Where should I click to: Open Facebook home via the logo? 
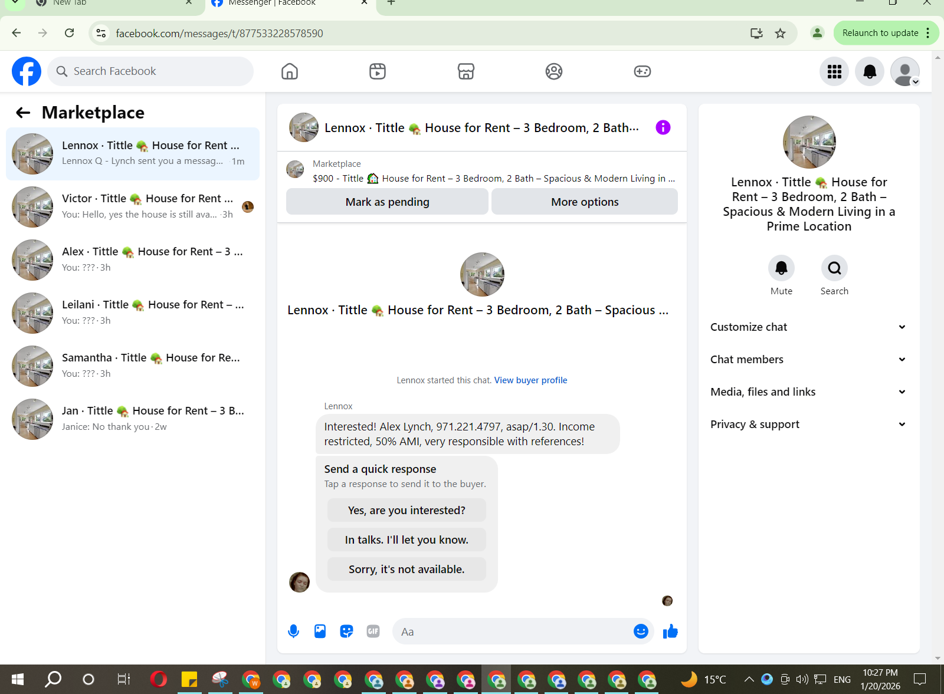(x=27, y=71)
